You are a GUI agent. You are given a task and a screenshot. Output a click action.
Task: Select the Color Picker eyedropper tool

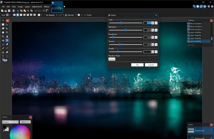(x=7, y=48)
